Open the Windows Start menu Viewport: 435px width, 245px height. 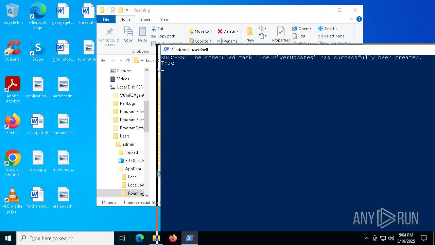tap(8, 238)
